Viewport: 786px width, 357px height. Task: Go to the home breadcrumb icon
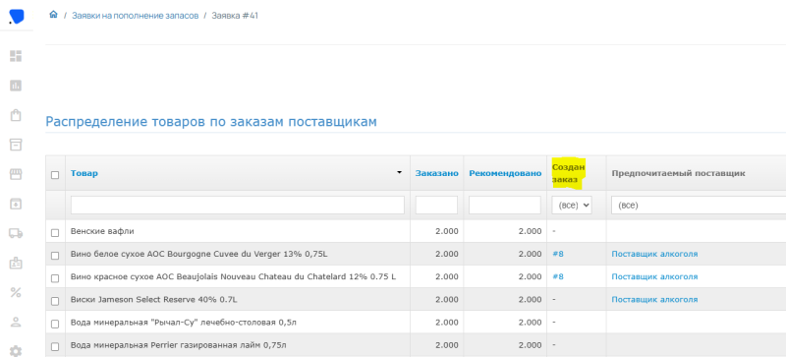pos(53,15)
